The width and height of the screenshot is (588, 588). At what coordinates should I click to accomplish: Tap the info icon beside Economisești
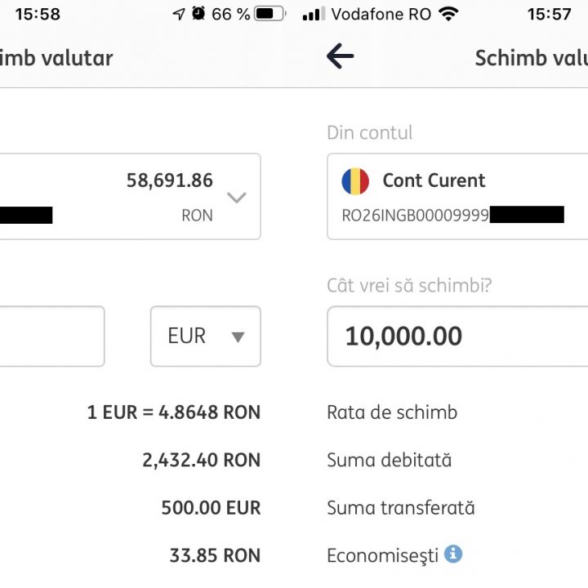[453, 555]
